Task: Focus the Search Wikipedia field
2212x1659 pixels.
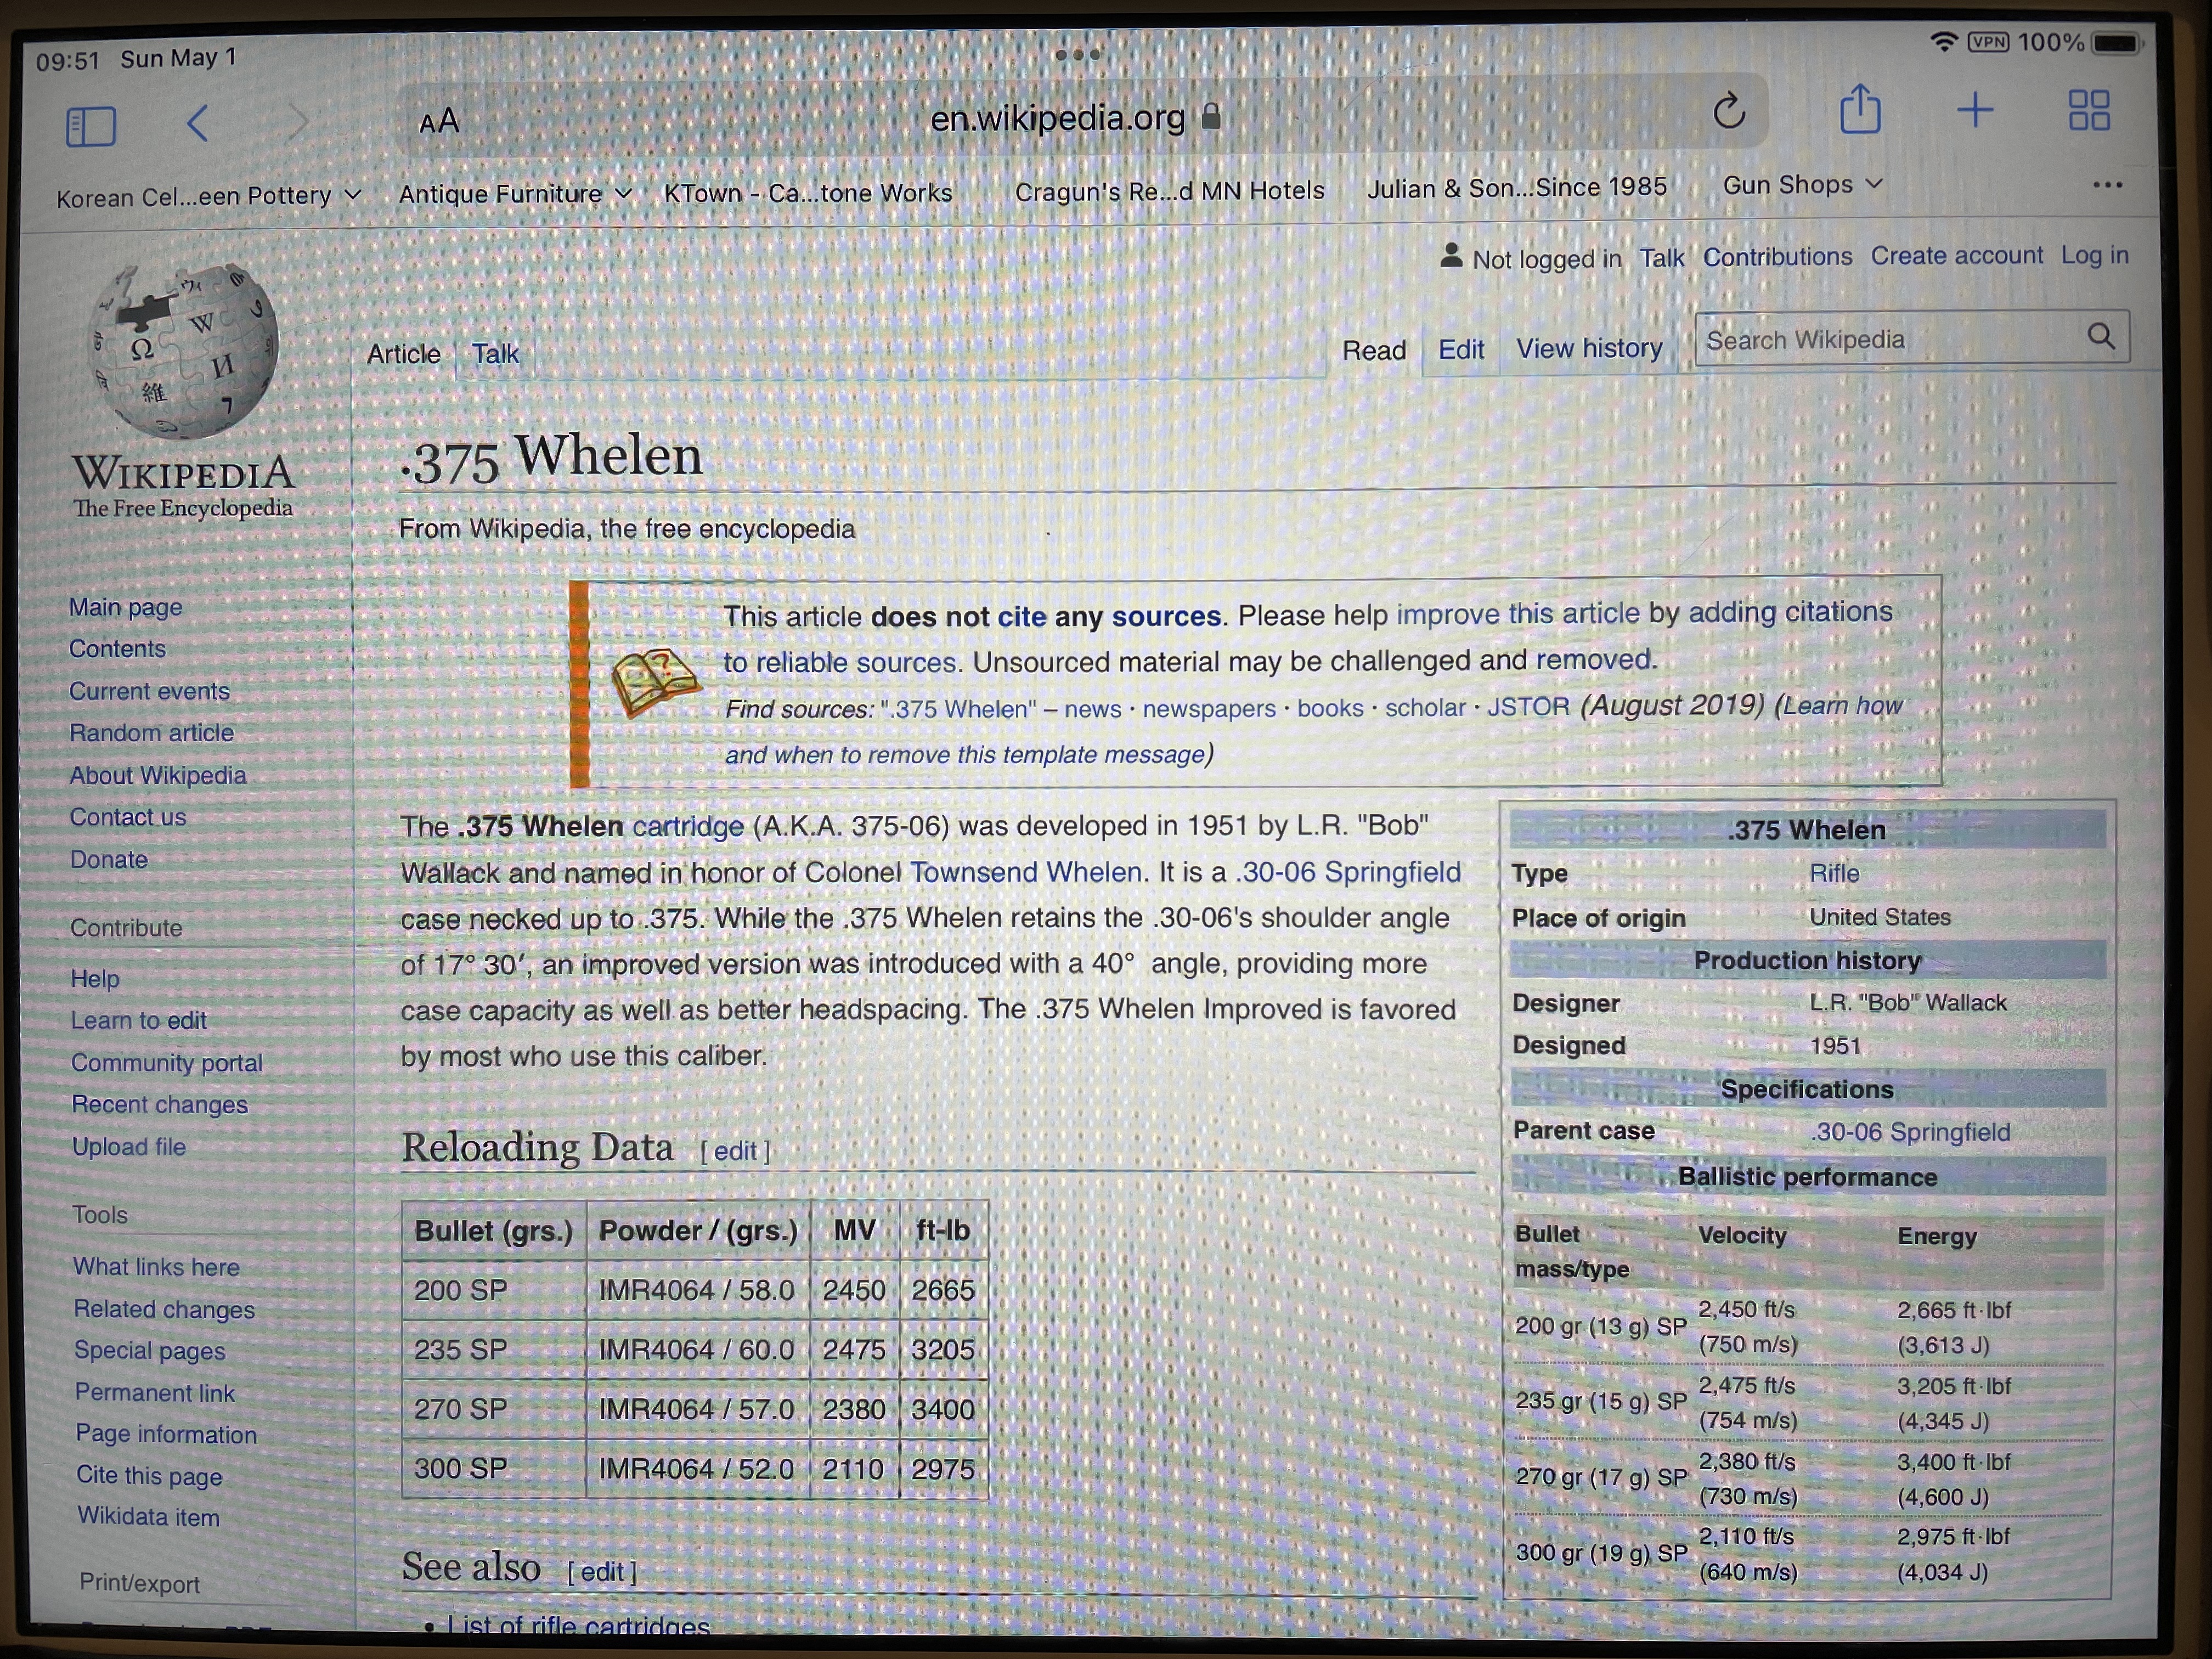Action: click(1912, 338)
